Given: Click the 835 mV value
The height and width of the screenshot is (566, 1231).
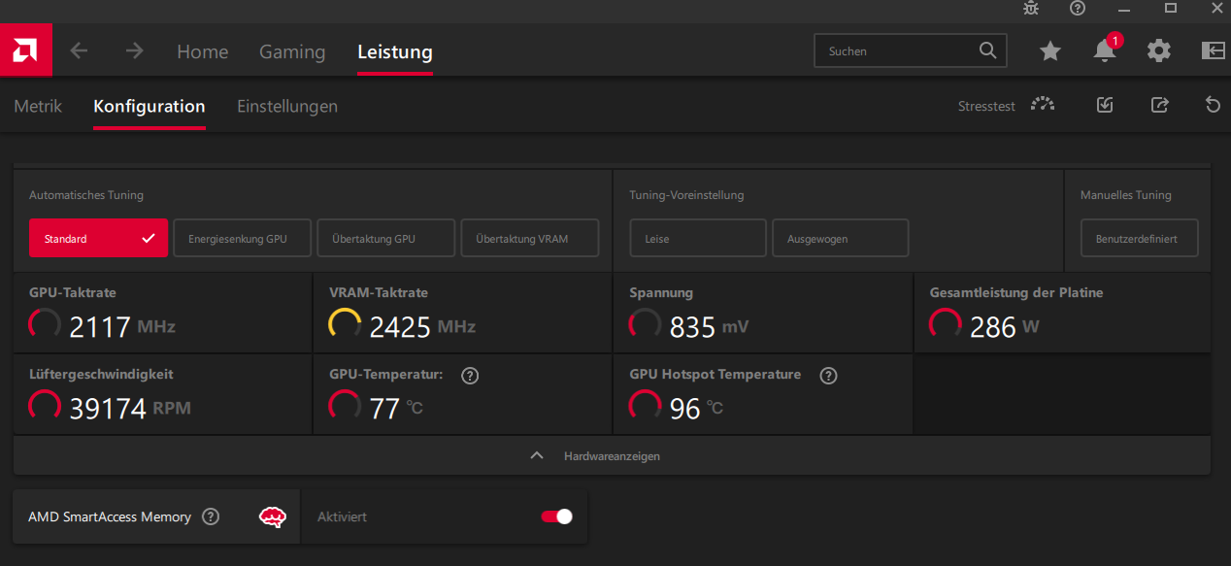Looking at the screenshot, I should pos(709,326).
